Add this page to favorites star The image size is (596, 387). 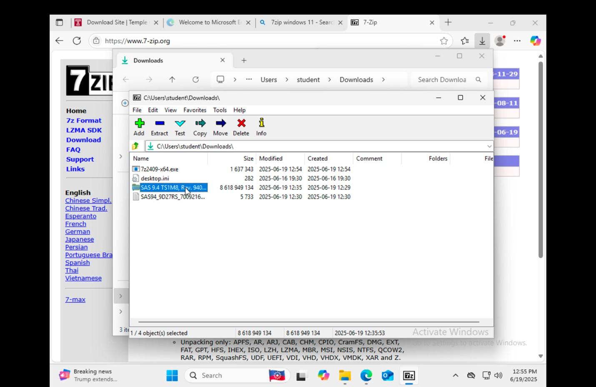[x=444, y=41]
